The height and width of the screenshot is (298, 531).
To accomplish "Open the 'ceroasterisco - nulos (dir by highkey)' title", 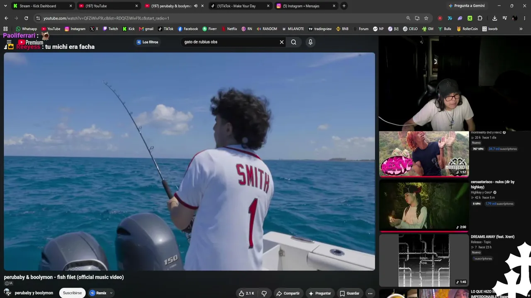I will coord(492,184).
